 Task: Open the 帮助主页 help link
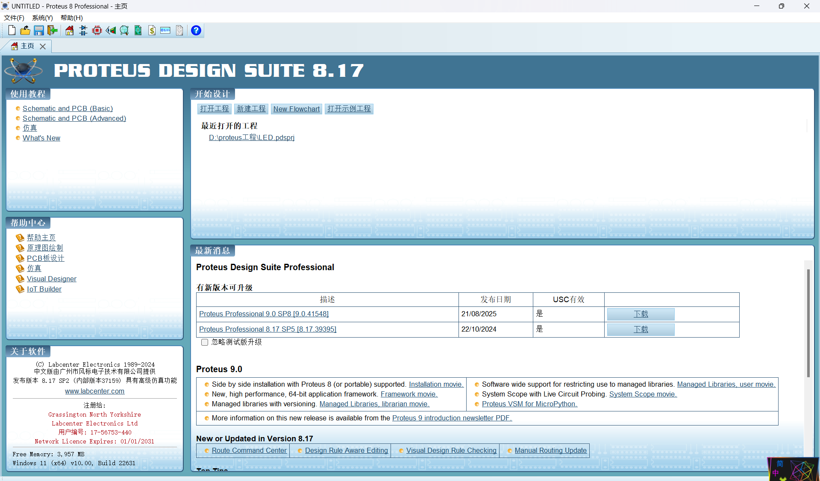pos(41,237)
